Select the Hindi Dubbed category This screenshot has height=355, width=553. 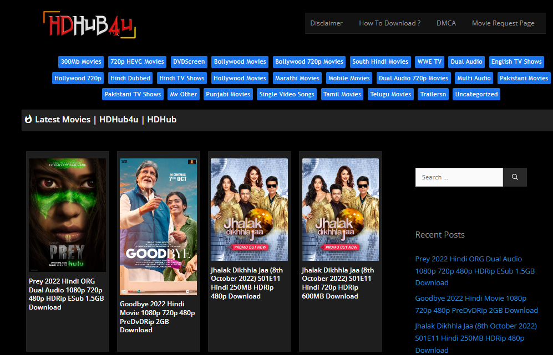(130, 78)
